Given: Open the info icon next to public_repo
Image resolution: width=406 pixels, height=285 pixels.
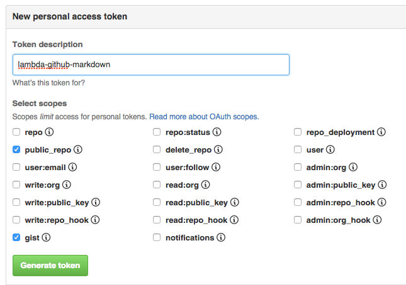Looking at the screenshot, I should click(78, 150).
